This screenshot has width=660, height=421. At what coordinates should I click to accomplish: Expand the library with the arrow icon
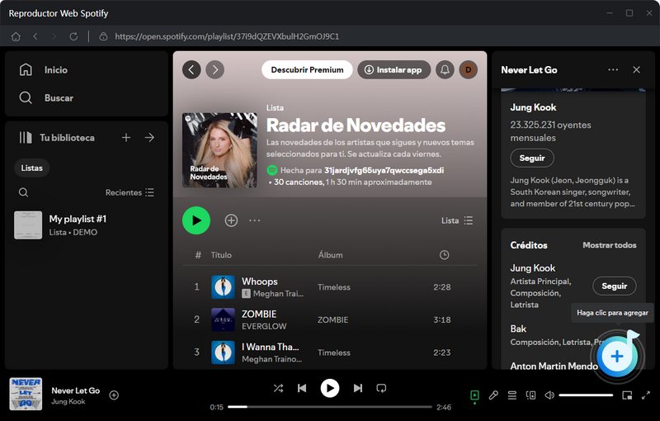[x=149, y=138]
